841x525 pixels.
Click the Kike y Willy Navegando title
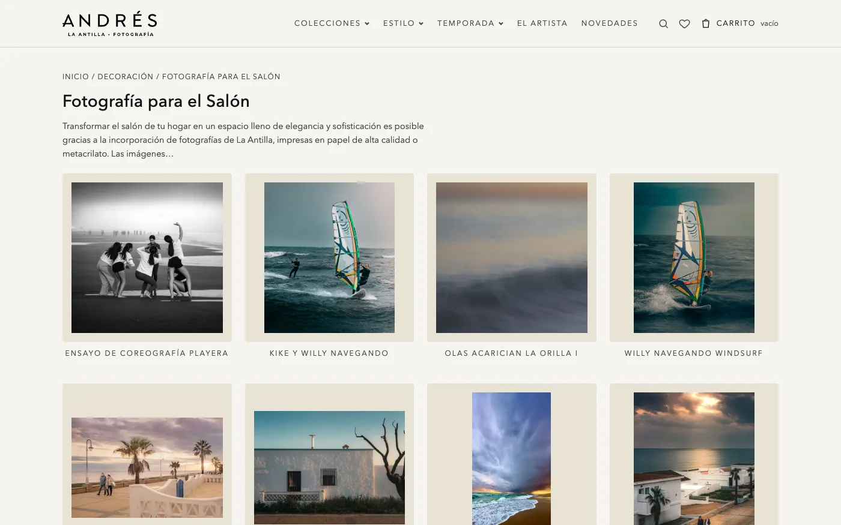[x=329, y=353]
